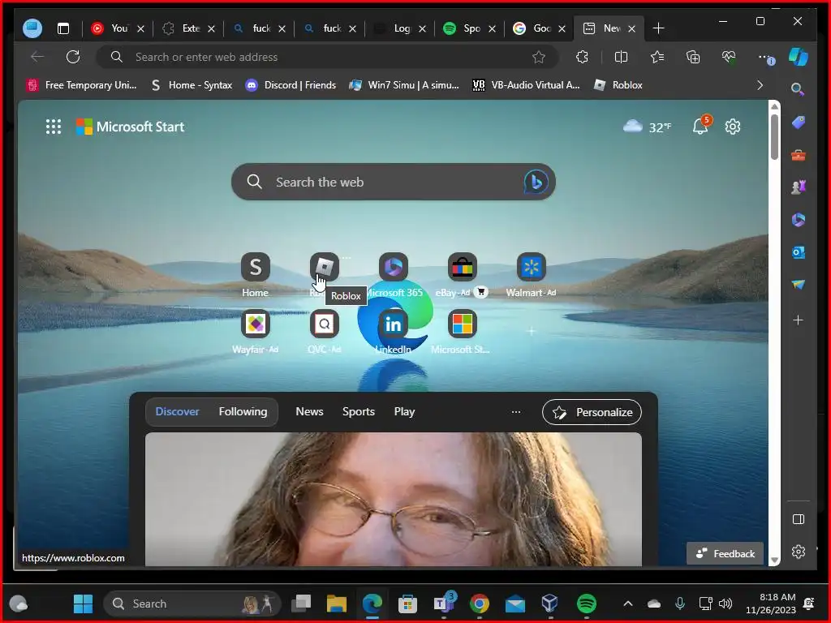This screenshot has width=831, height=623.
Task: Open the Sports feed tab
Action: (358, 411)
